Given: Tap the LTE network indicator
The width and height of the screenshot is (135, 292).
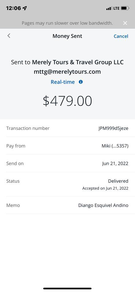Looking at the screenshot, I should tap(116, 8).
